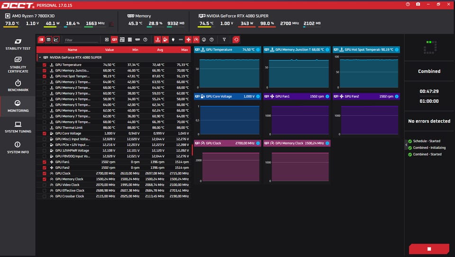Stop the running test with red button

pos(429,249)
